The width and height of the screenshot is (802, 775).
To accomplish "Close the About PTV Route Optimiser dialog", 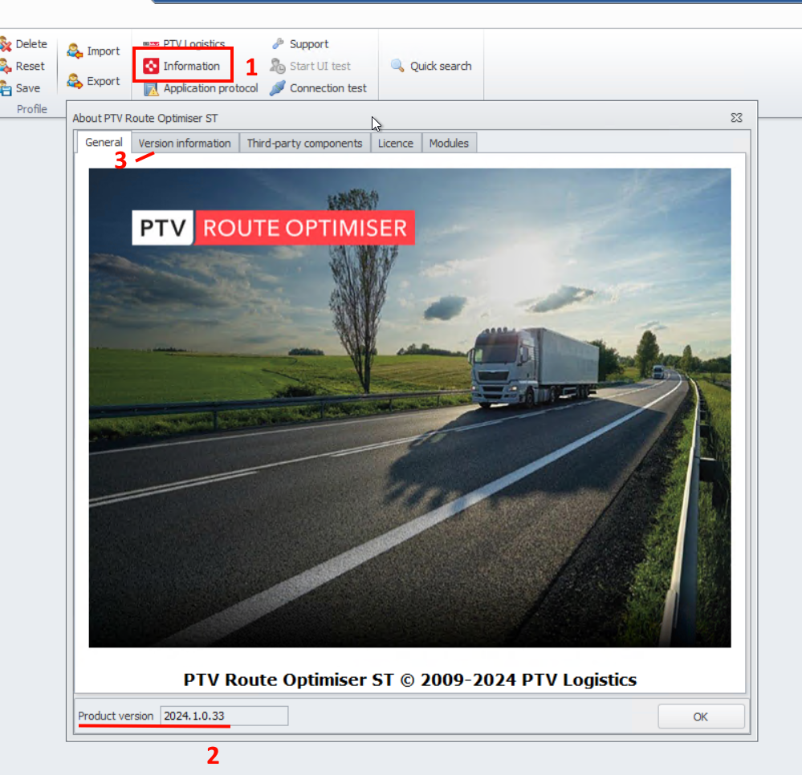I will [x=736, y=118].
